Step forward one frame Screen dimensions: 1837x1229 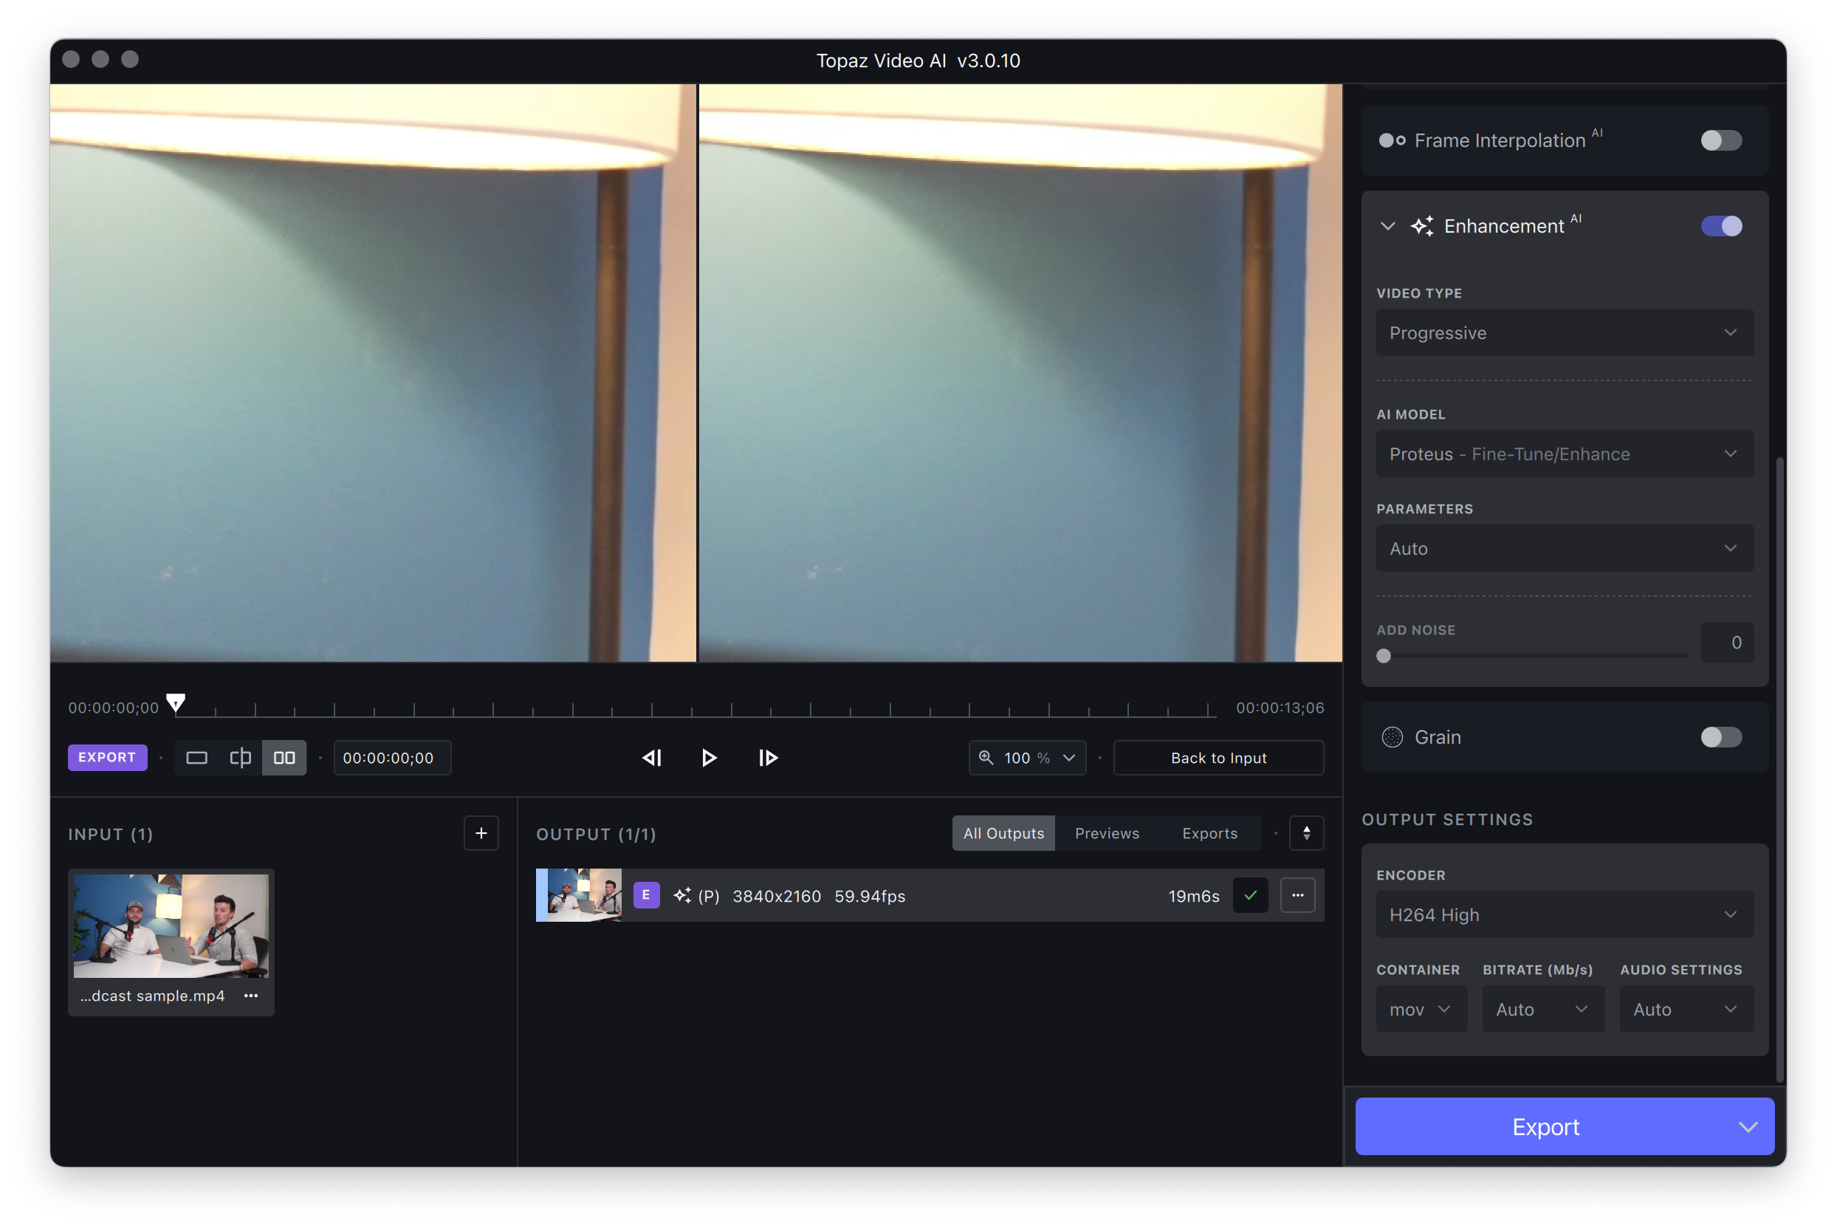click(x=768, y=758)
